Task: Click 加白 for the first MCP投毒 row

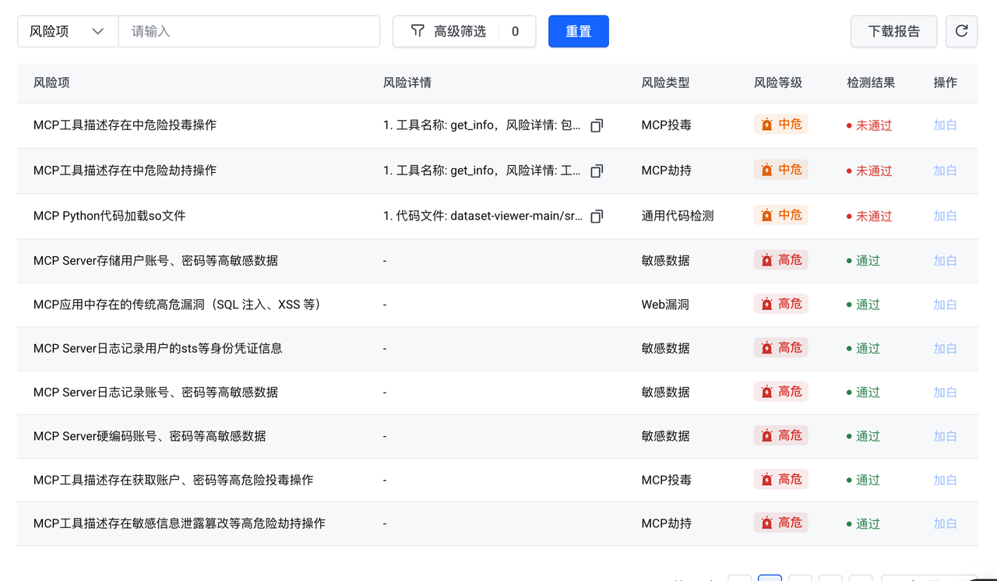Action: 945,125
